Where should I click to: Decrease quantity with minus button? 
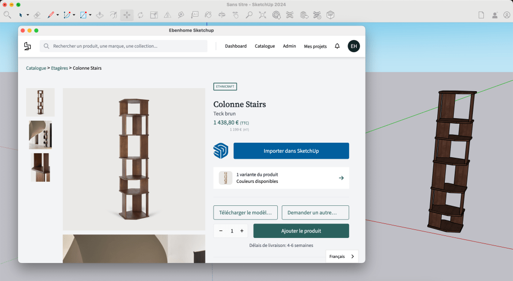tap(221, 231)
